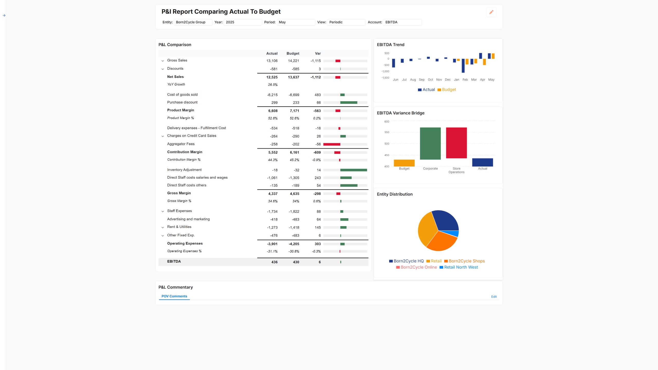Click the pencil edit icon in report header
Image resolution: width=658 pixels, height=370 pixels.
[x=491, y=12]
